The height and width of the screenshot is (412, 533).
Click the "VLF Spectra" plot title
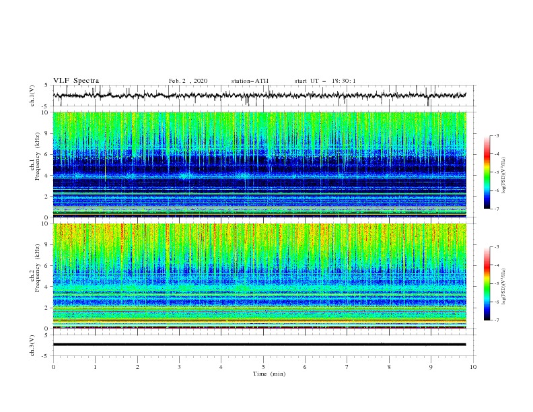click(76, 81)
